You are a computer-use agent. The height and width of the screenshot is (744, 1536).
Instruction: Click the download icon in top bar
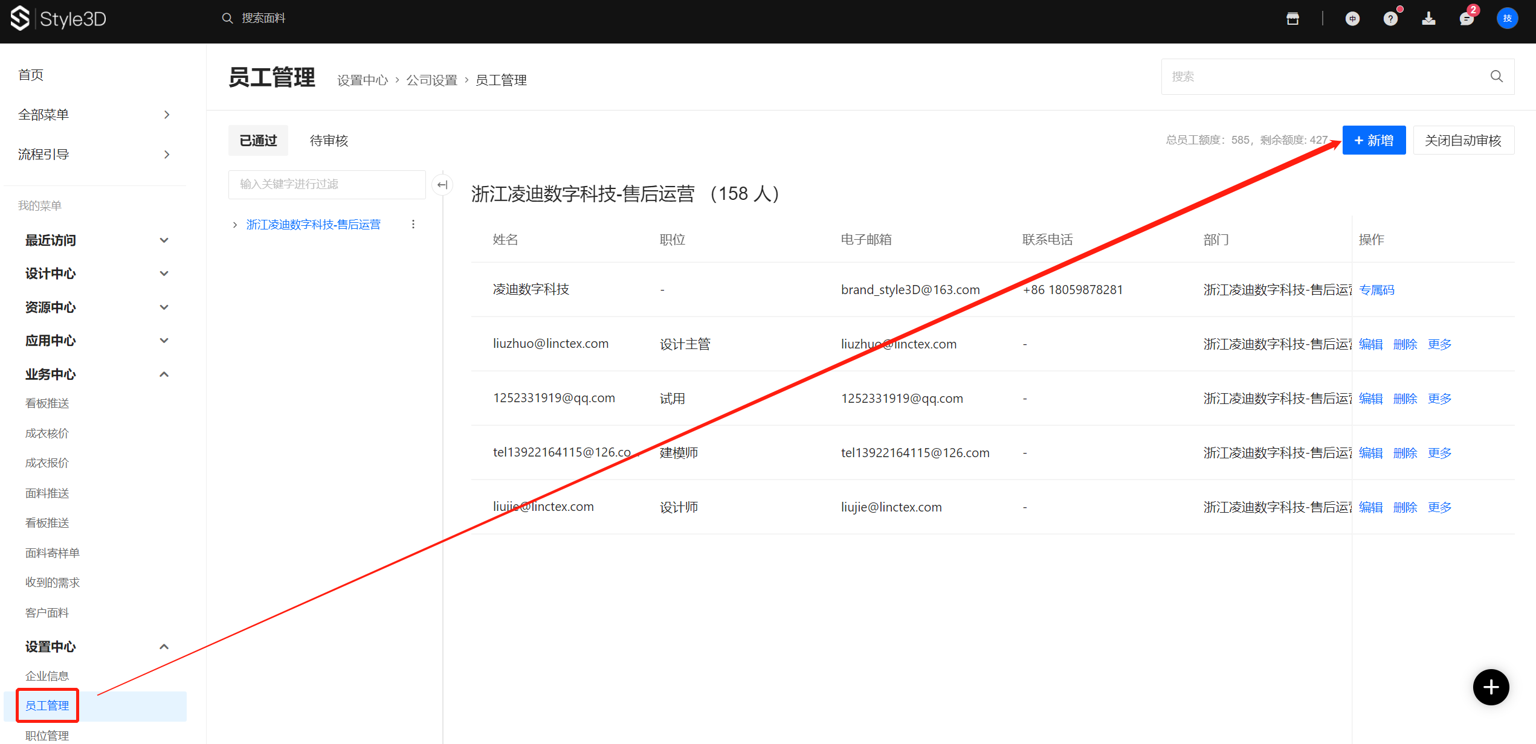(x=1428, y=19)
